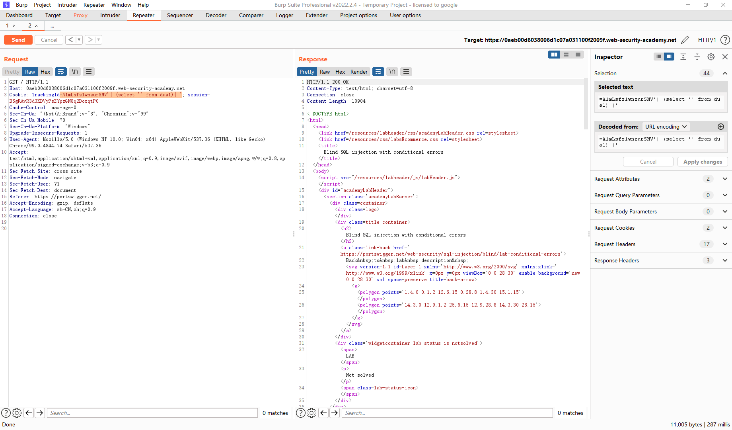Screen dimensions: 732x430
Task: Click Inspector expand all sections icon
Action: 683,57
